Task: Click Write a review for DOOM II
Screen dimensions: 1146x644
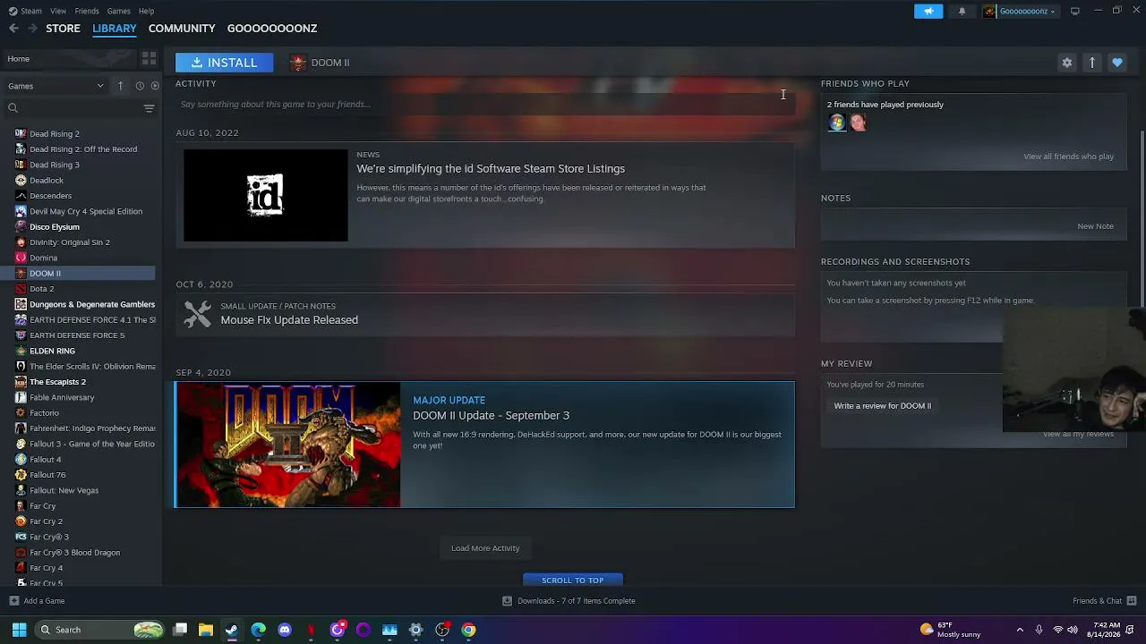Action: tap(883, 406)
